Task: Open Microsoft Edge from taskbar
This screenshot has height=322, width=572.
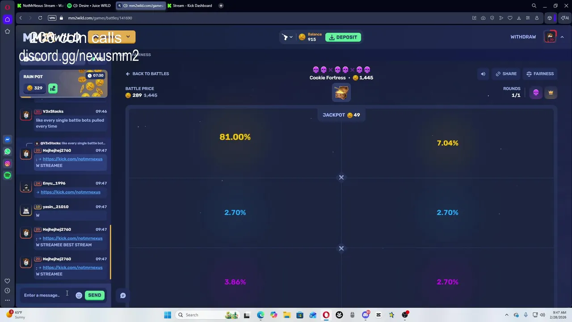Action: coord(261,315)
